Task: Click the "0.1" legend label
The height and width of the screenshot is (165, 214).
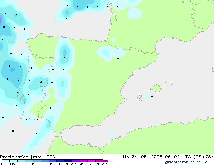Action: (x=4, y=164)
